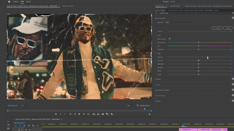The image size is (234, 131).
Task: Pick white balance with eyedropper
Action: point(170,39)
